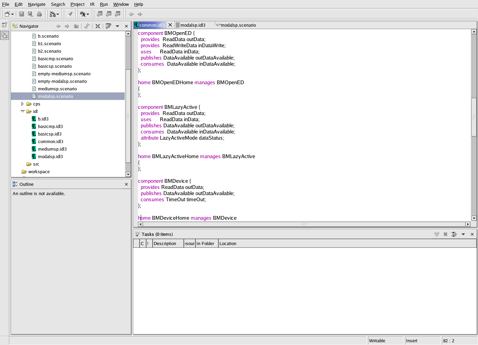Click the XSL transform toolbar icon
Screen dimensions: 478x345
53,14
